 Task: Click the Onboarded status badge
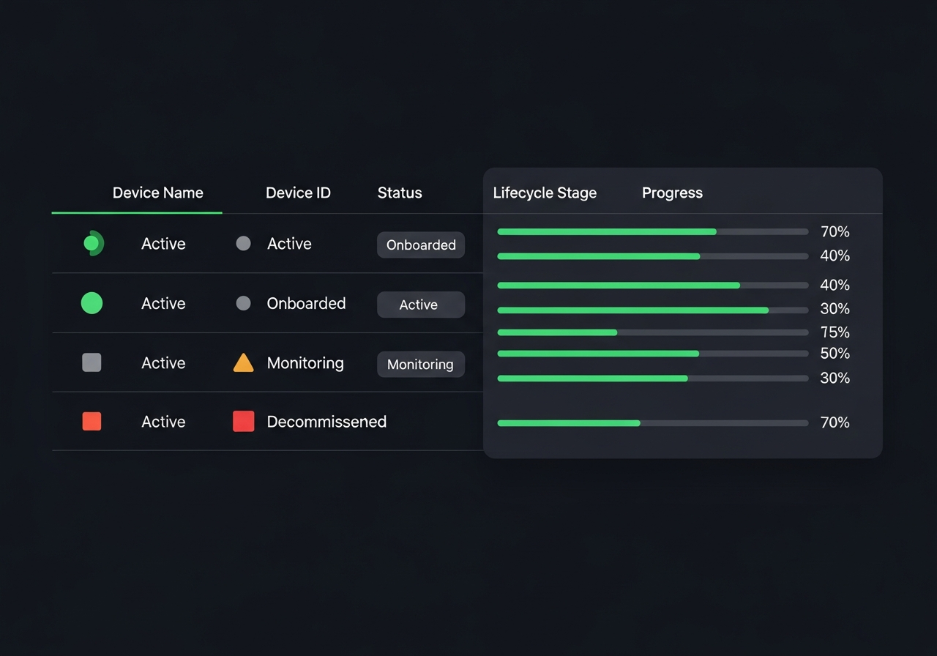click(x=421, y=245)
